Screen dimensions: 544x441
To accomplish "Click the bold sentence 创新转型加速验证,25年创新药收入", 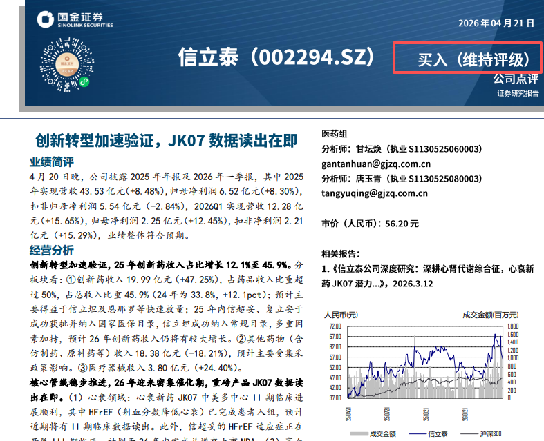I will click(x=161, y=265).
